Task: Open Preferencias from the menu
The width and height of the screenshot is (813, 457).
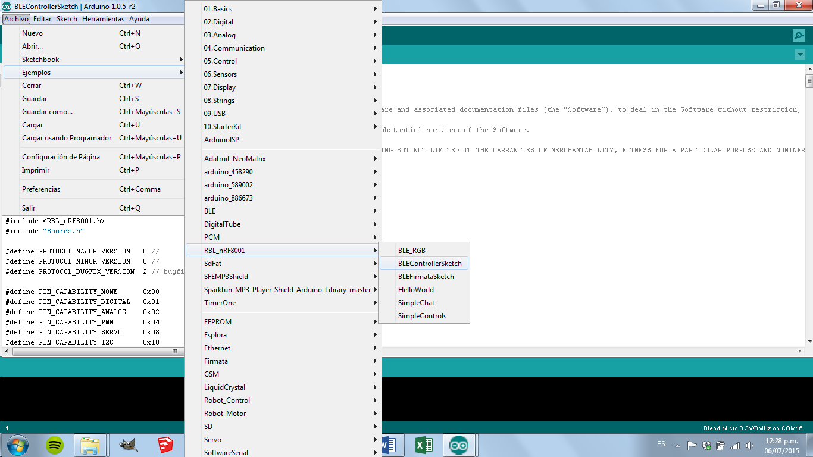Action: coord(94,189)
